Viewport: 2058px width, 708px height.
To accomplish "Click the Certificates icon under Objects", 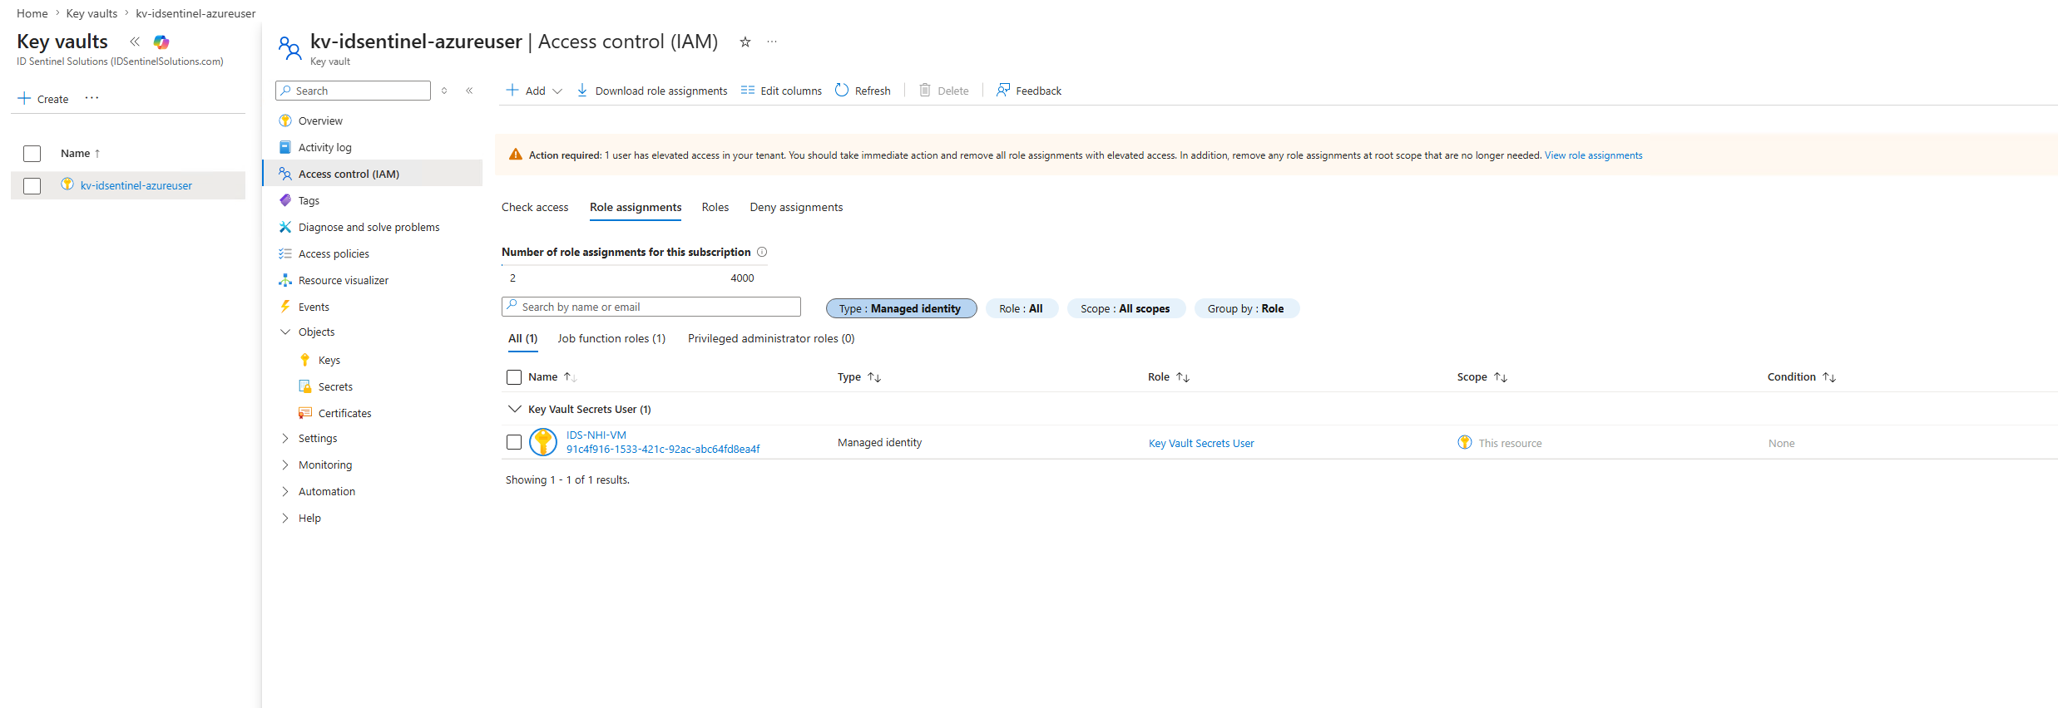I will point(305,413).
